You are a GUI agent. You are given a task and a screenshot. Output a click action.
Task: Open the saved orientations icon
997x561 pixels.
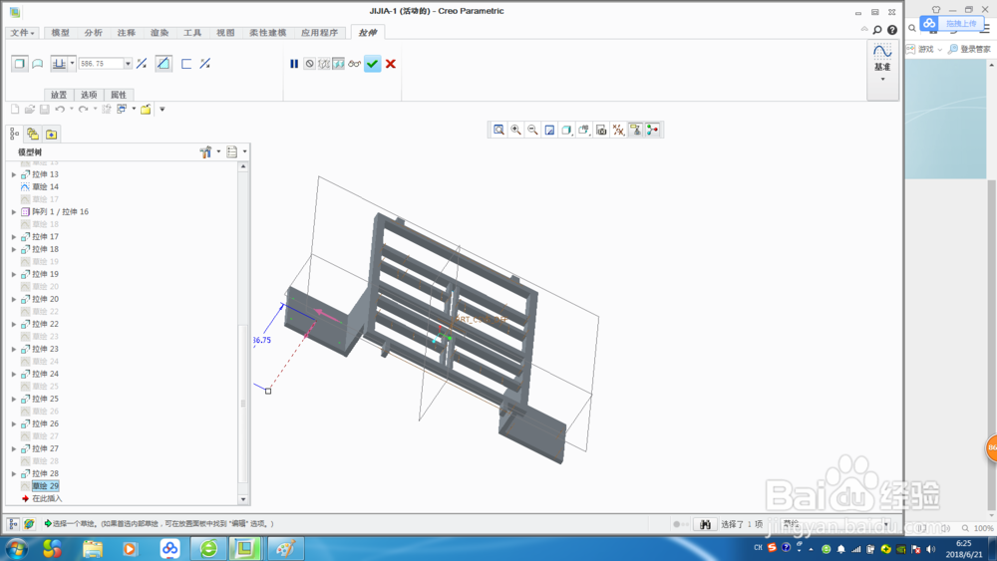point(583,130)
